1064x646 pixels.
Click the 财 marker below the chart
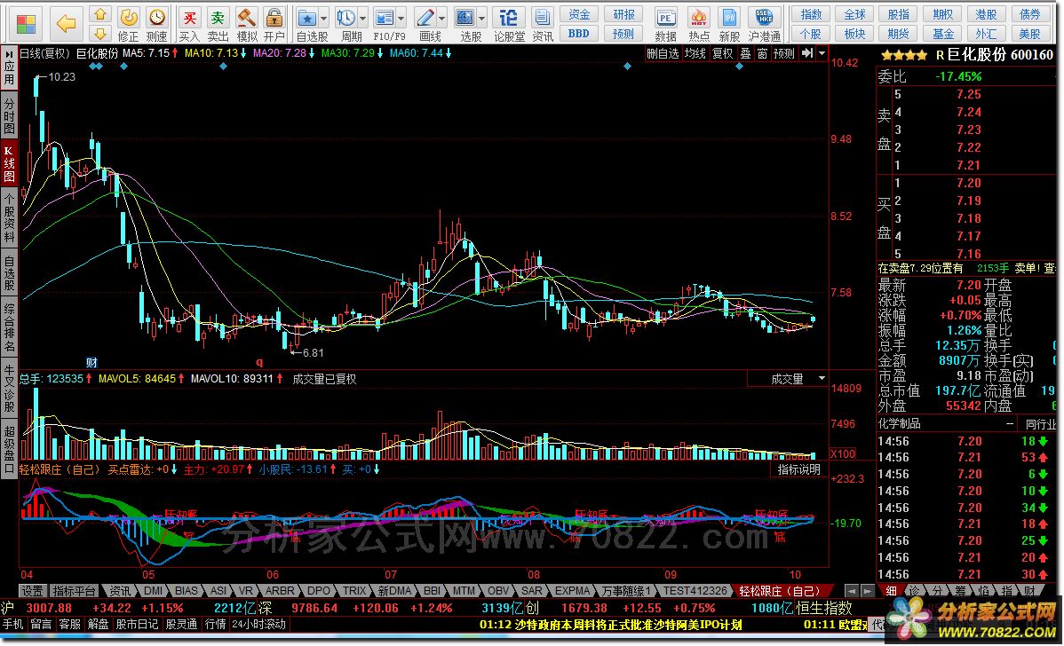pos(91,363)
